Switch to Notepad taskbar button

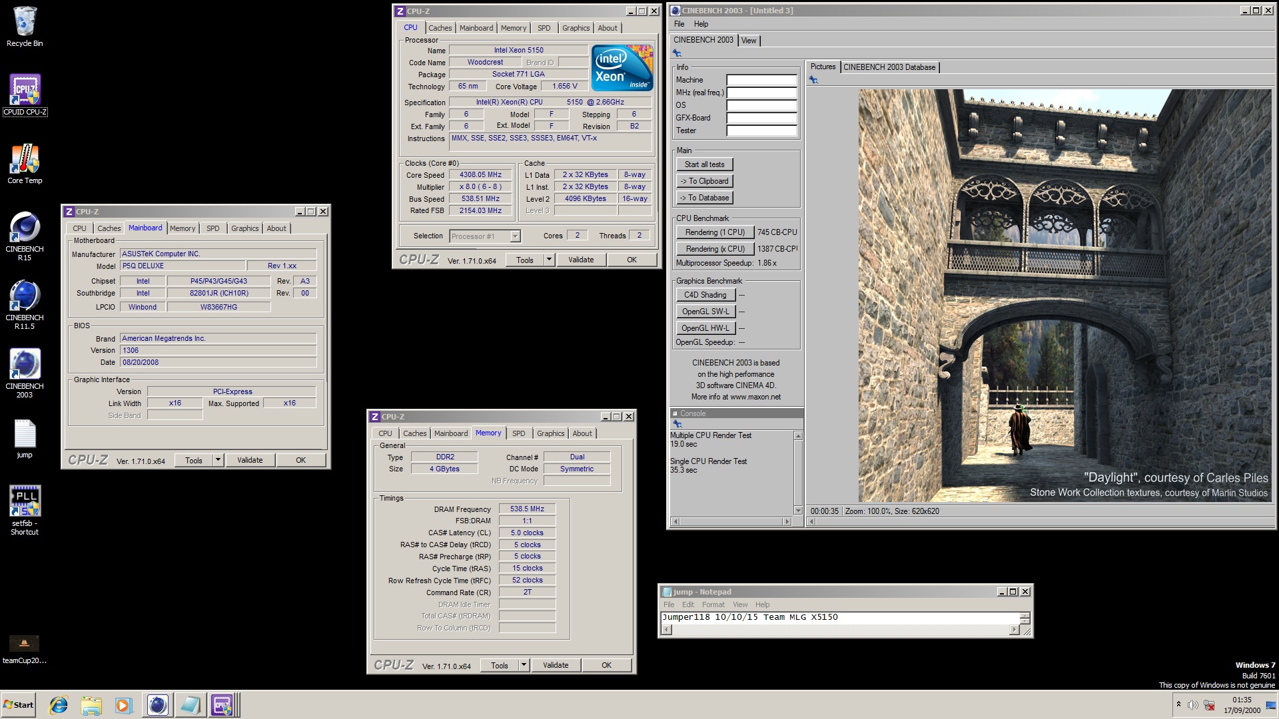[x=190, y=705]
